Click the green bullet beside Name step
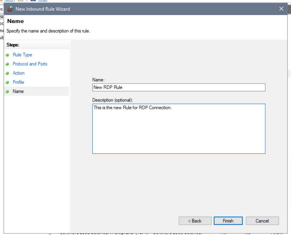Image resolution: width=291 pixels, height=235 pixels. point(7,92)
